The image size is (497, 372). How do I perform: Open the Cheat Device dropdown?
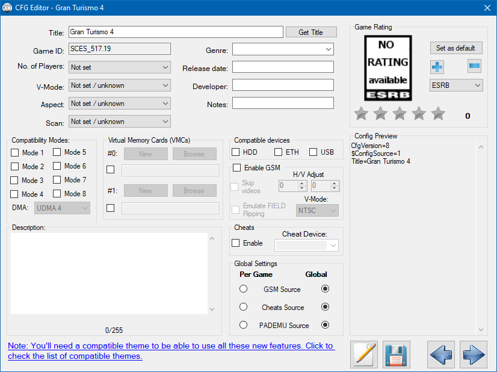(x=306, y=245)
